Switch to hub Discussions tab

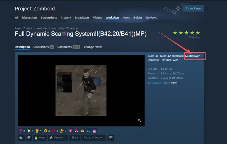pos(30,18)
